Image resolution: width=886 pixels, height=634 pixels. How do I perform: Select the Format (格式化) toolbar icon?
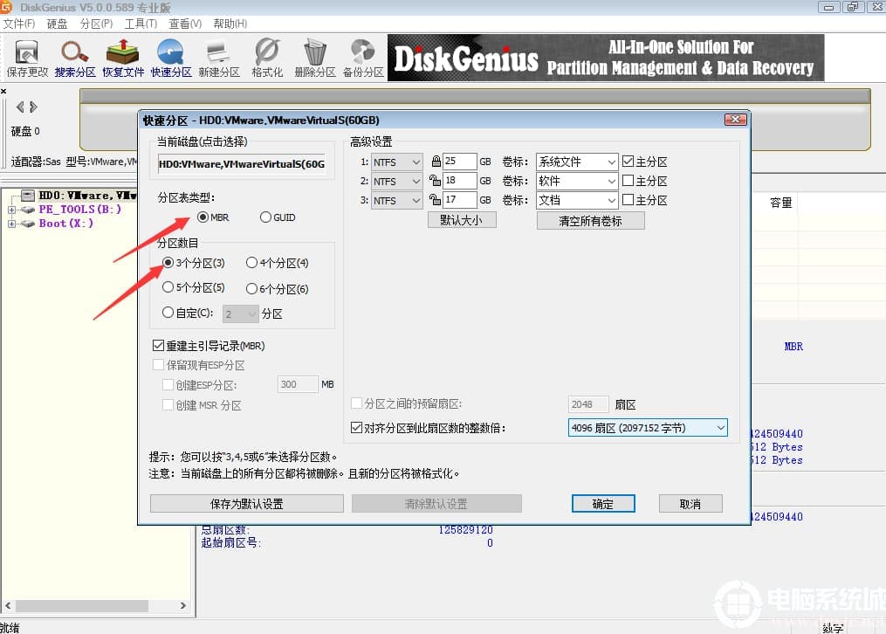pos(267,58)
